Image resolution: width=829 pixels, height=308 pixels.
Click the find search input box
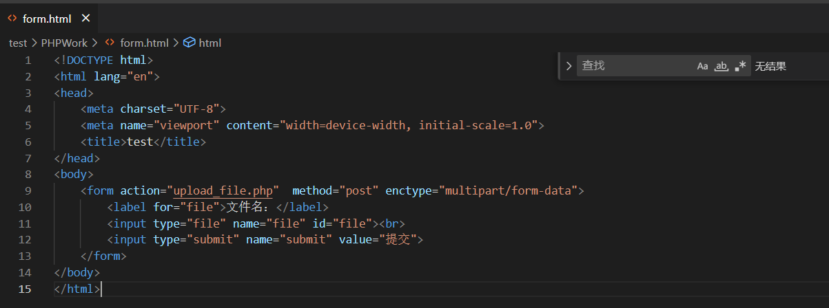634,66
